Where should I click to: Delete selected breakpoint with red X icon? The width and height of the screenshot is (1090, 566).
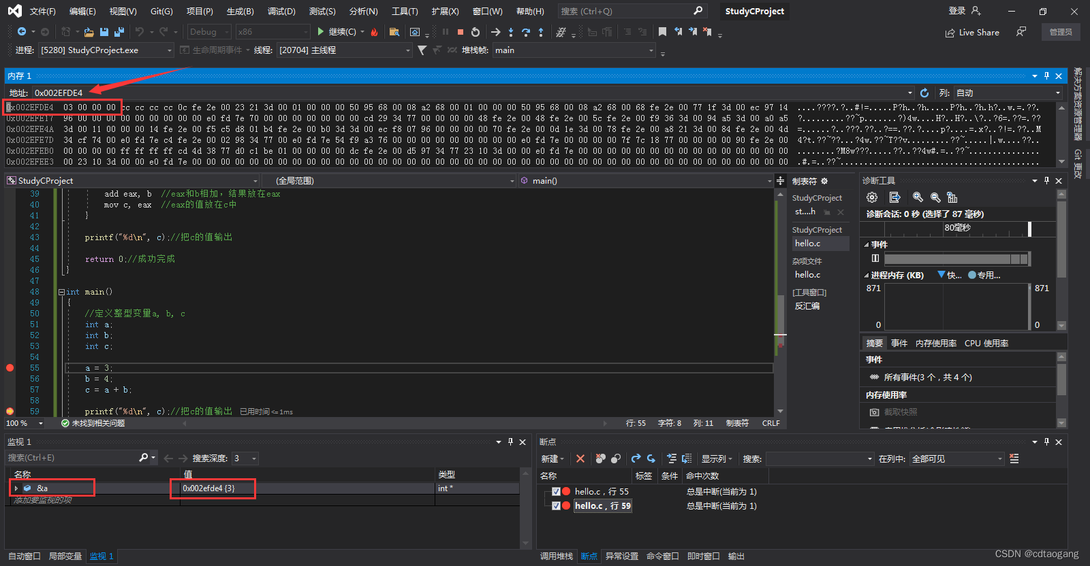(x=580, y=459)
